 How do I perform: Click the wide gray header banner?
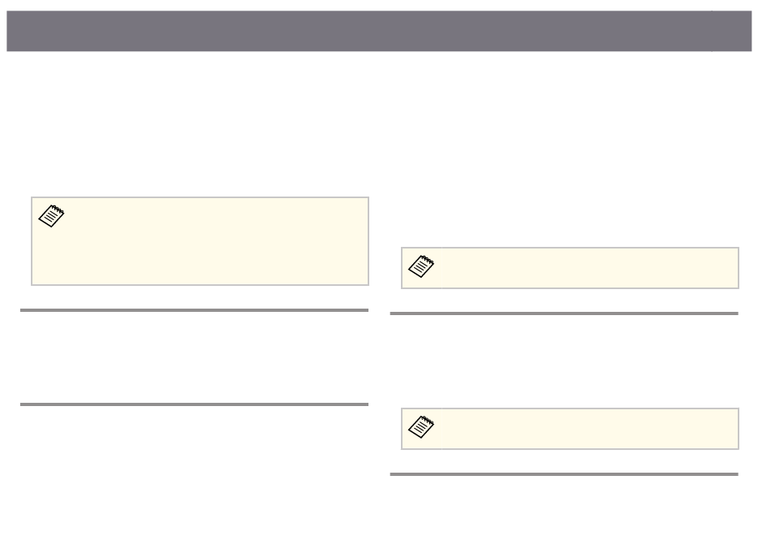coord(359,31)
